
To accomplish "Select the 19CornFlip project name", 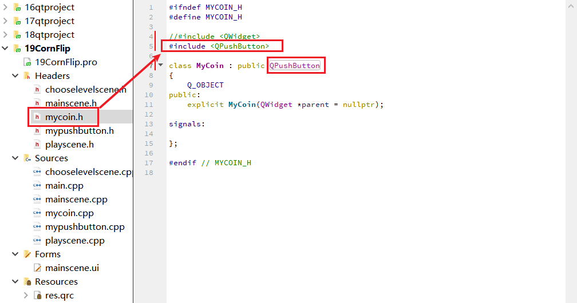I will [x=47, y=48].
